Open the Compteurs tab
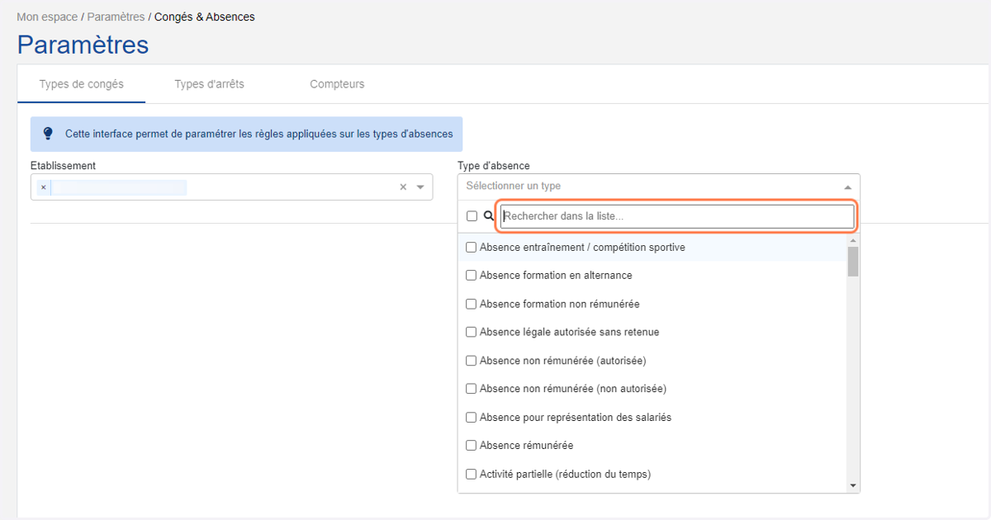Screen dimensions: 991x520 [x=337, y=84]
